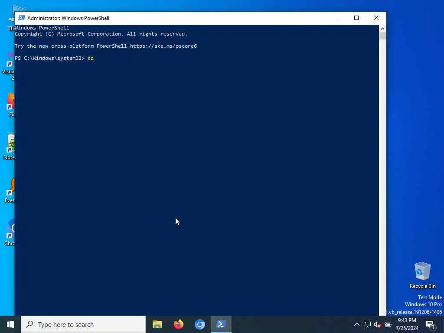This screenshot has height=333, width=444.
Task: Click the PowerShell icon in the title bar
Action: tap(21, 18)
